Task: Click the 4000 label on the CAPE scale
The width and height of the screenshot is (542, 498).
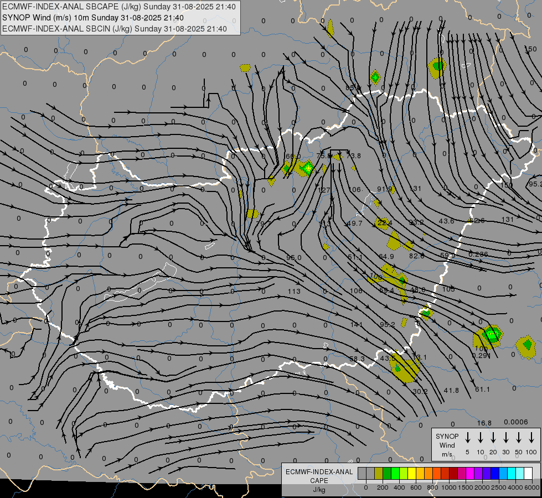Action: [515, 487]
